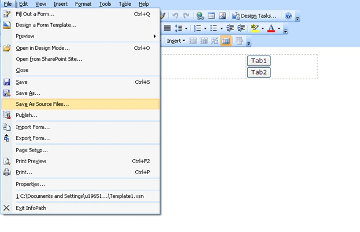
Task: Open the Format menu
Action: (83, 4)
